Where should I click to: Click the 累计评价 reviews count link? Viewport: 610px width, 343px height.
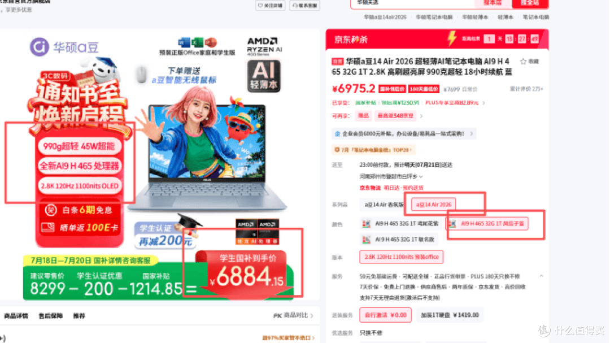pyautogui.click(x=526, y=89)
